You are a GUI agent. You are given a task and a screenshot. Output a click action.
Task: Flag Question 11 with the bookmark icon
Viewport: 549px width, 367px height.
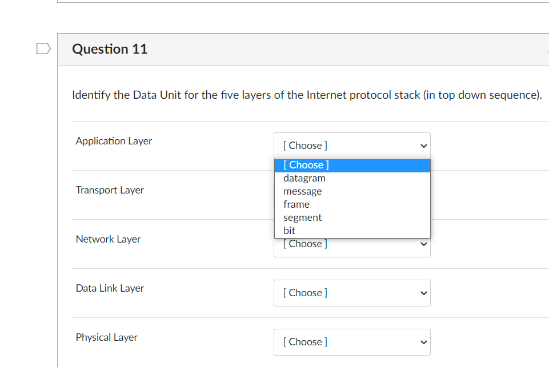tap(43, 49)
